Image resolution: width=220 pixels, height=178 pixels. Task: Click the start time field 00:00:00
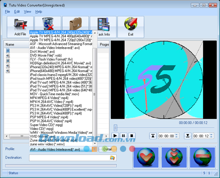pyautogui.click(x=166, y=136)
